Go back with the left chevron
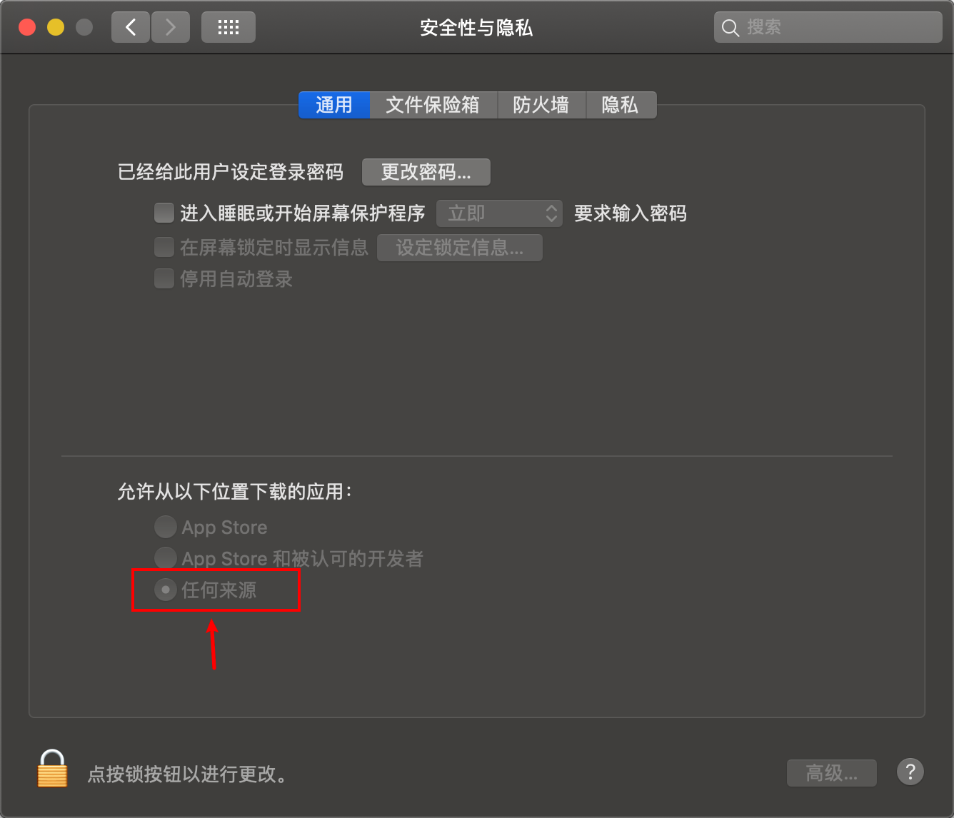This screenshot has height=818, width=954. click(x=131, y=27)
